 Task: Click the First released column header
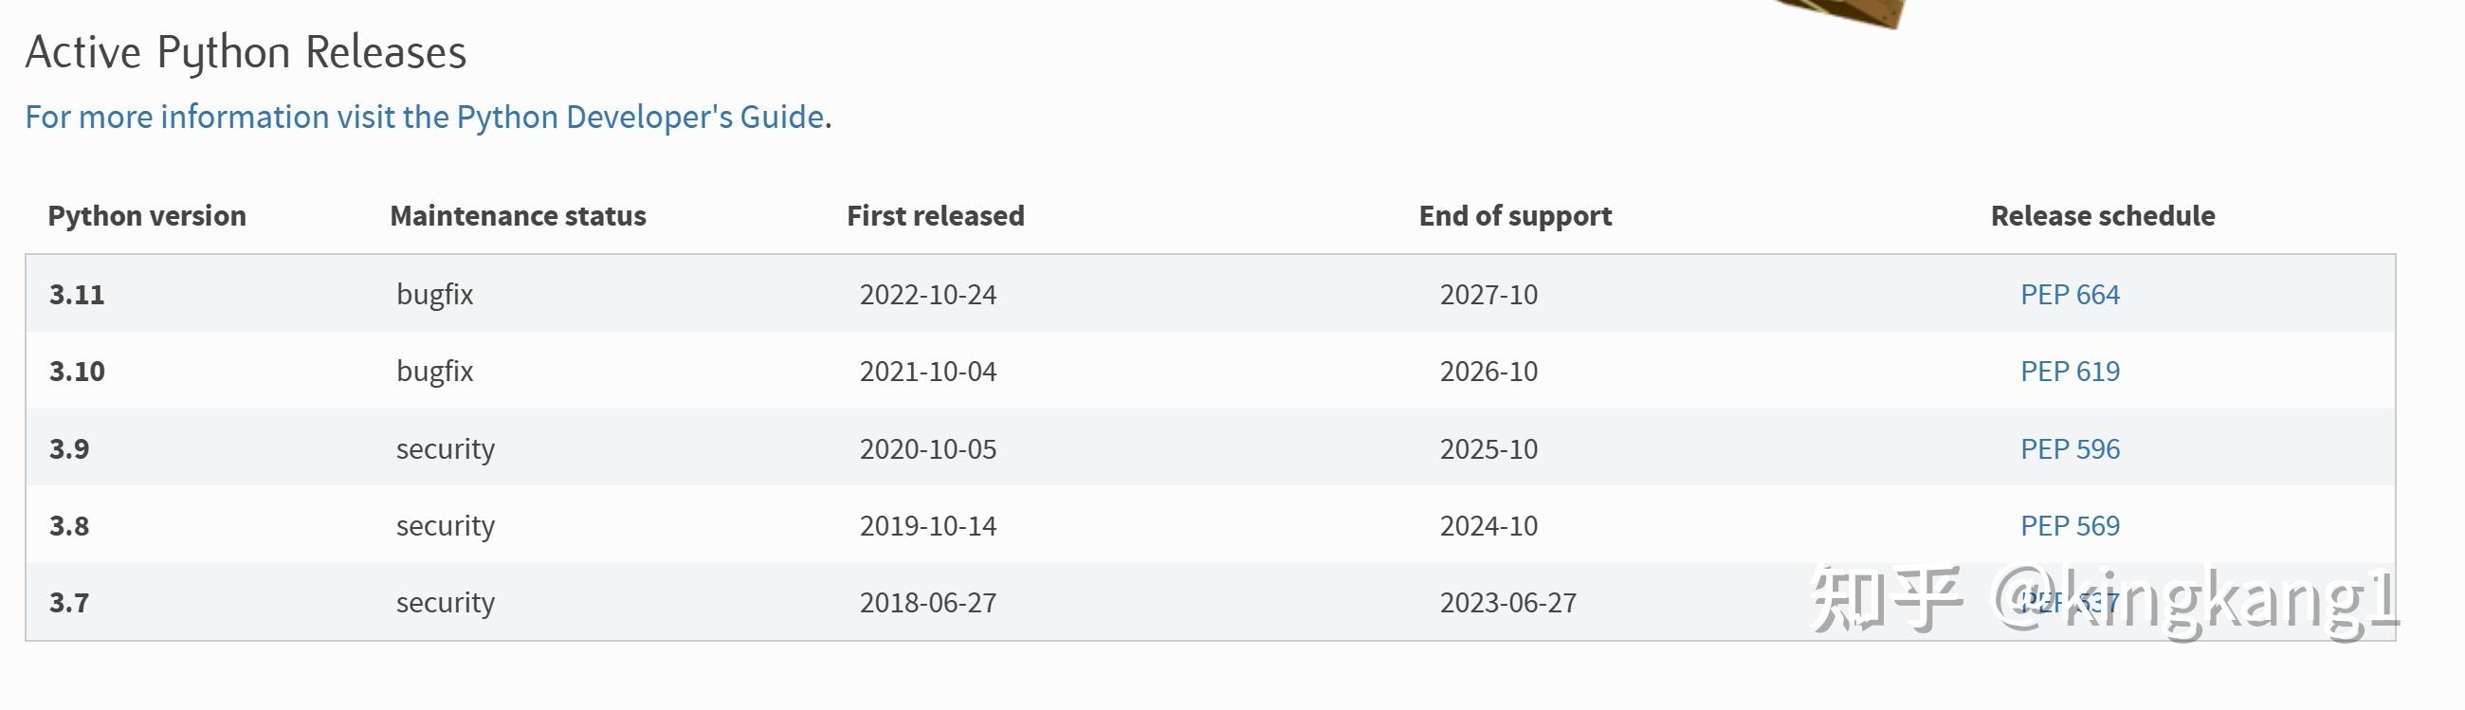pyautogui.click(x=935, y=216)
